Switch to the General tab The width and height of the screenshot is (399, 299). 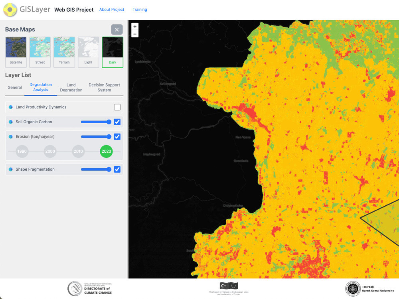click(15, 87)
